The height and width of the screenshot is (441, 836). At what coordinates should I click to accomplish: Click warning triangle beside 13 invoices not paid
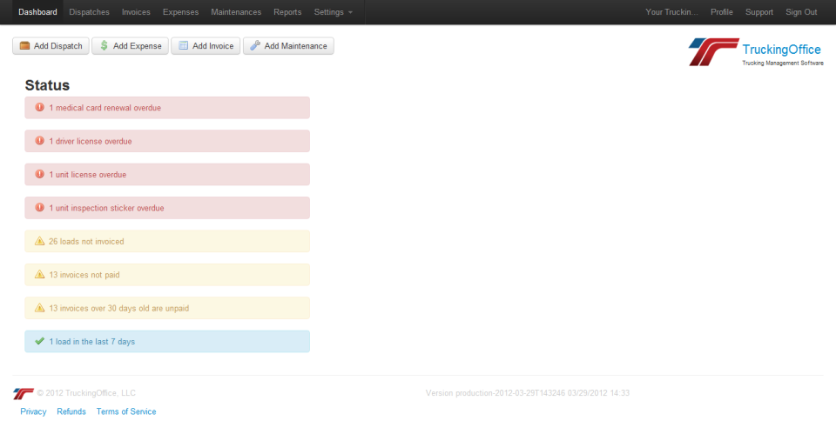(x=39, y=274)
